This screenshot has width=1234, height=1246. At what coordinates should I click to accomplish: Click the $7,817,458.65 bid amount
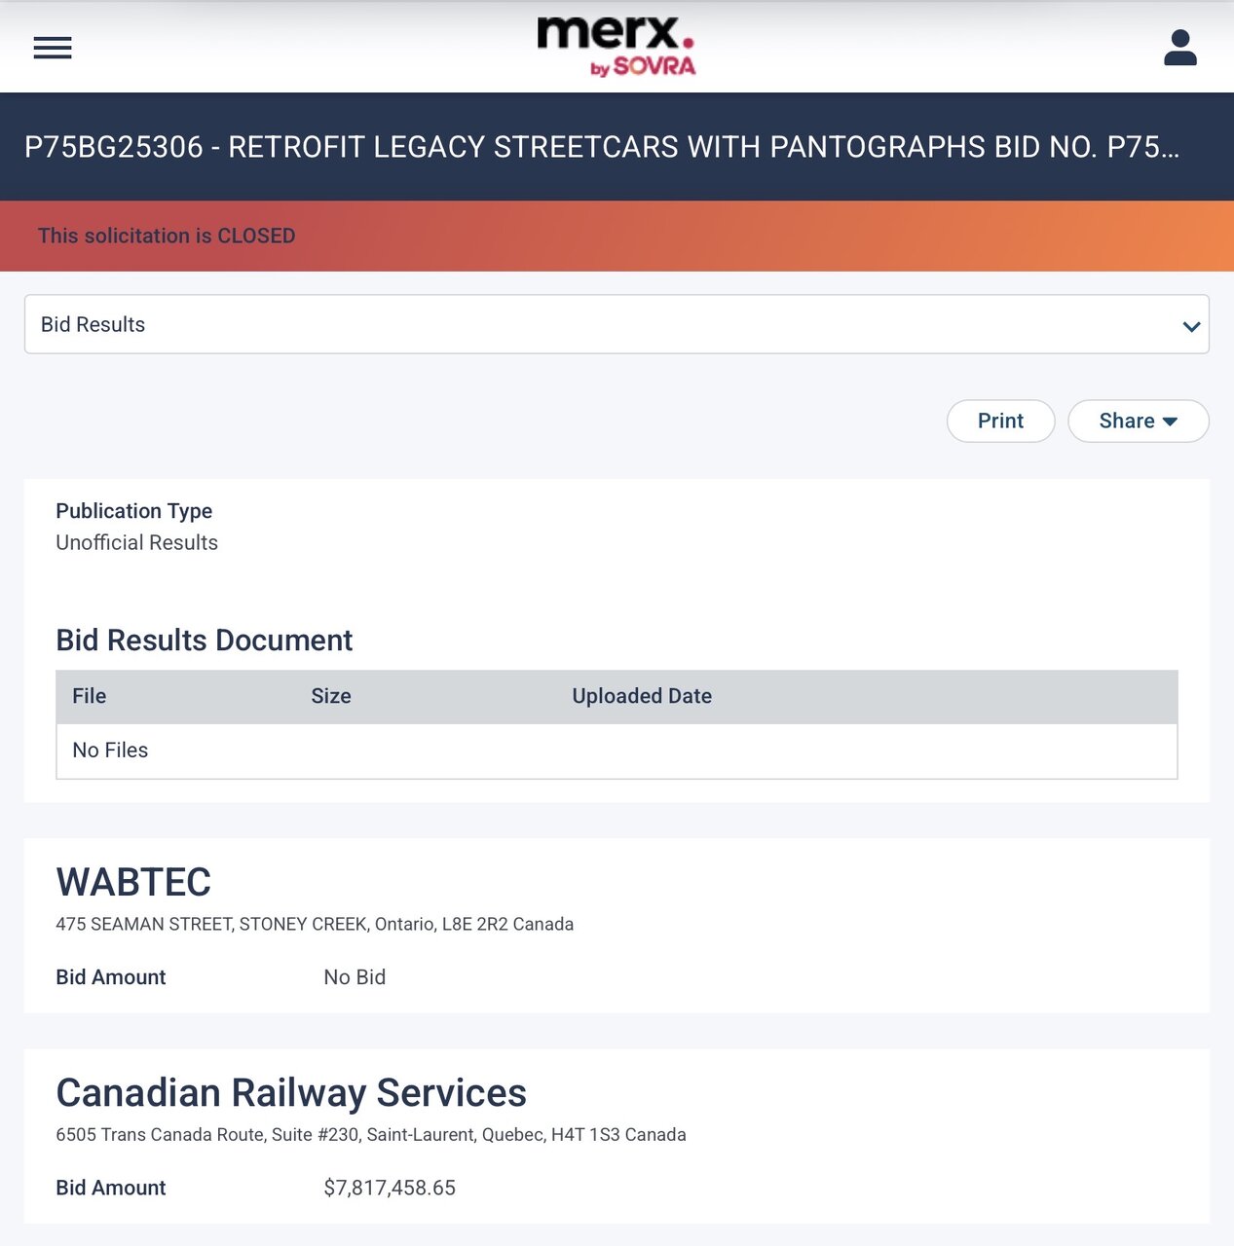[390, 1188]
